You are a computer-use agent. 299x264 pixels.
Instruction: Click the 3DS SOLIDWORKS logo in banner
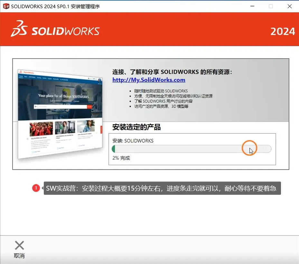[55, 29]
